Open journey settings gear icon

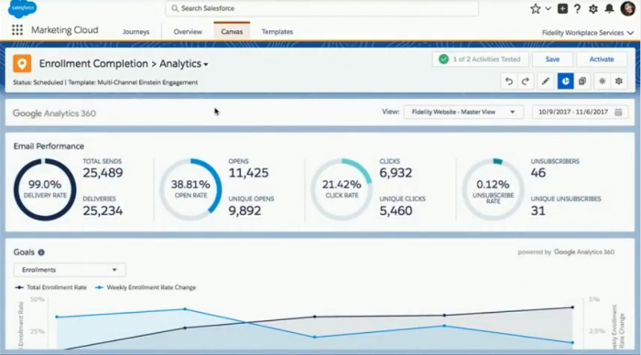click(x=619, y=81)
